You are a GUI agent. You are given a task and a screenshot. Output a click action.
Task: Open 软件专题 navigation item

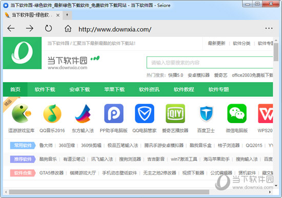[x=218, y=89]
